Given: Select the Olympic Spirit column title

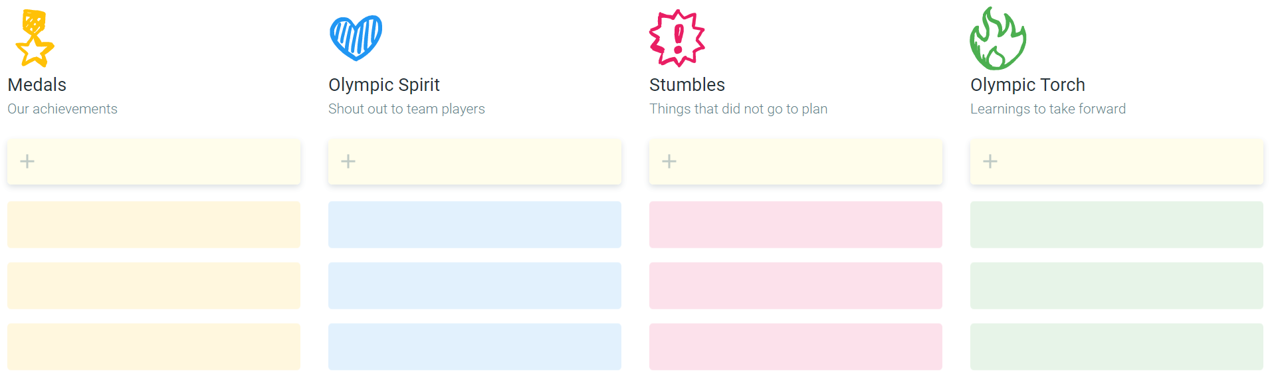Looking at the screenshot, I should [384, 85].
